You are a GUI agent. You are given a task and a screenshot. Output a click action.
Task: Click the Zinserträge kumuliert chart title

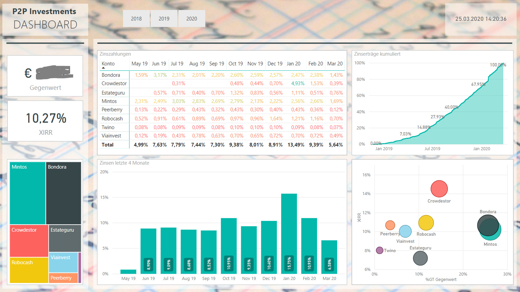coord(377,54)
